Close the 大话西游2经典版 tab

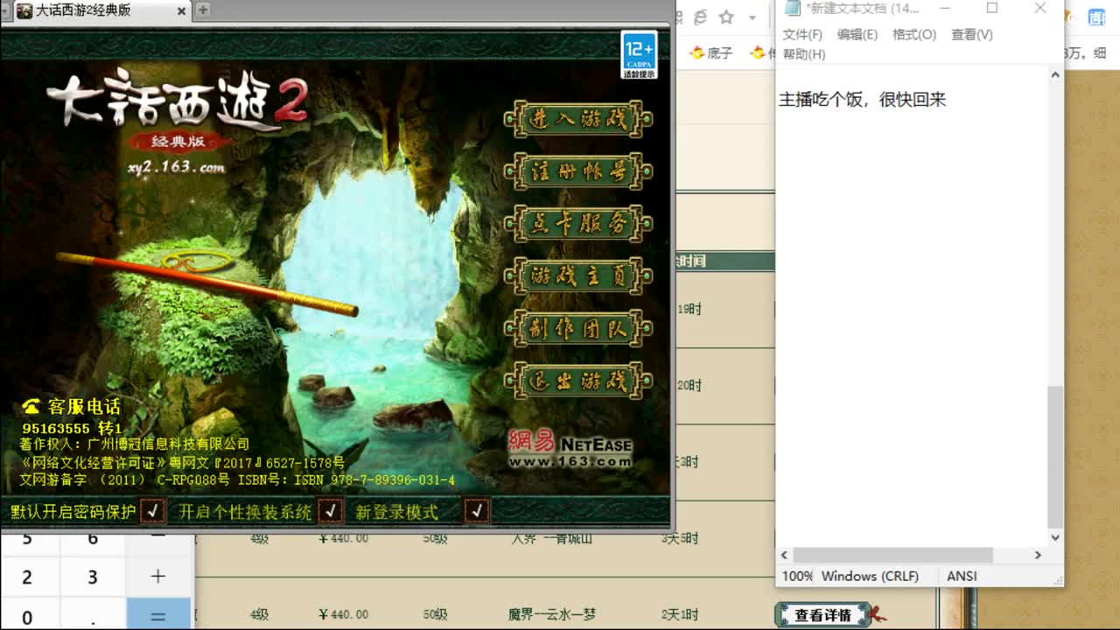(x=182, y=10)
